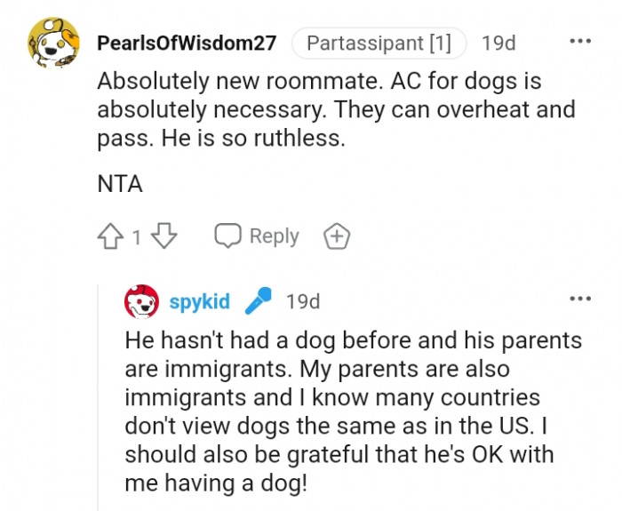Upvote PearlsOfWisdom27's comment

click(x=111, y=236)
